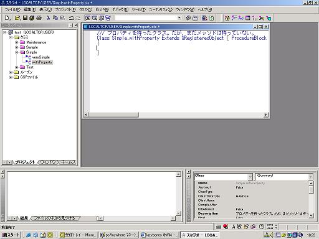Click the Save floppy disk icon
This screenshot has width=319, height=239.
click(x=25, y=18)
